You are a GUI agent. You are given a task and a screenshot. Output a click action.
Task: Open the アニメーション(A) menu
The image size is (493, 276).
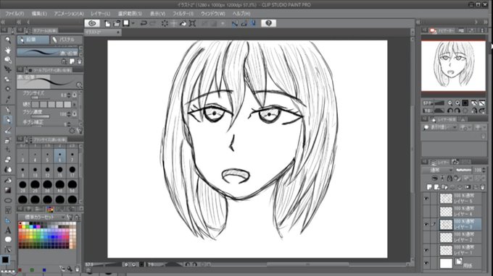[x=69, y=14]
